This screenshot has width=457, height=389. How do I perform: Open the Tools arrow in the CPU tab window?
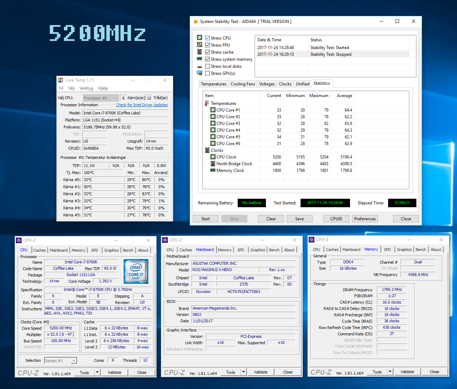(x=97, y=372)
